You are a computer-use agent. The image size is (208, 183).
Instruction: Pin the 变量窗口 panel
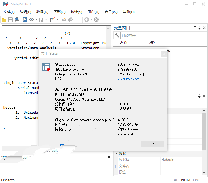click(x=199, y=27)
